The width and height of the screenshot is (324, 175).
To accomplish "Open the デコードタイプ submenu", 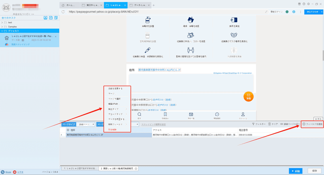I will tap(117, 114).
